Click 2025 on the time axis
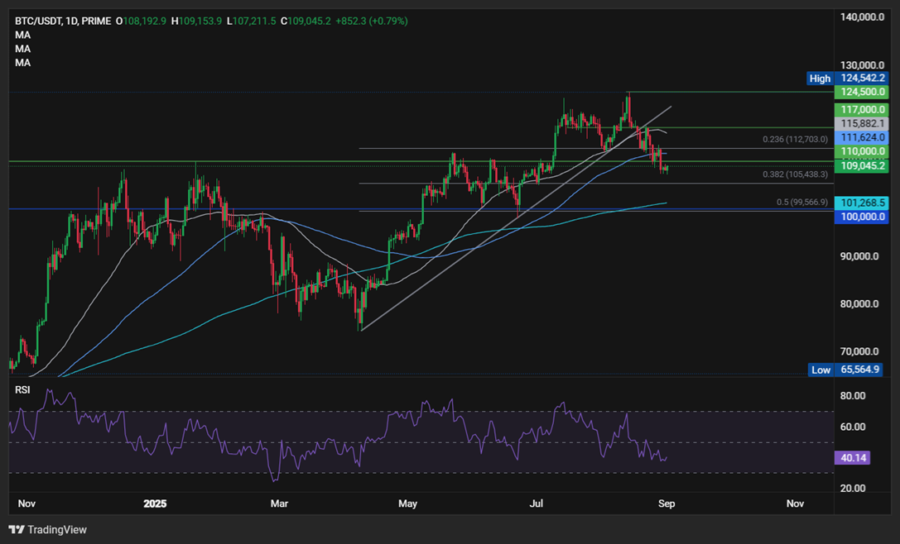 click(x=155, y=503)
